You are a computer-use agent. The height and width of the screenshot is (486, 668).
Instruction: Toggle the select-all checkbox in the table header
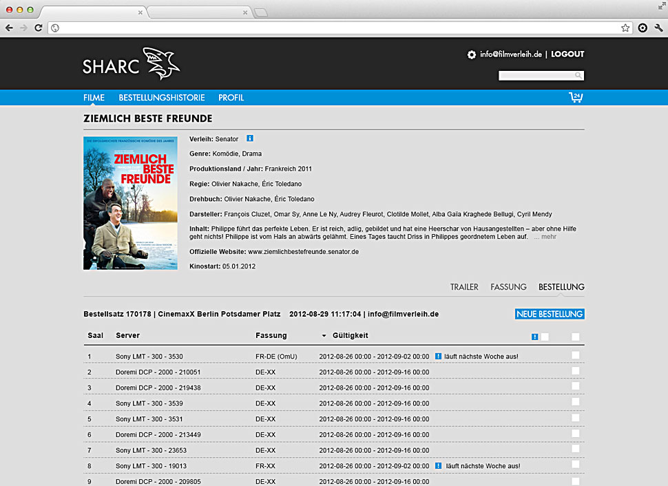pos(576,337)
